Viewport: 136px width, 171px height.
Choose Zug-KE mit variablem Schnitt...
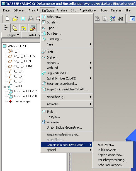(x=67, y=89)
